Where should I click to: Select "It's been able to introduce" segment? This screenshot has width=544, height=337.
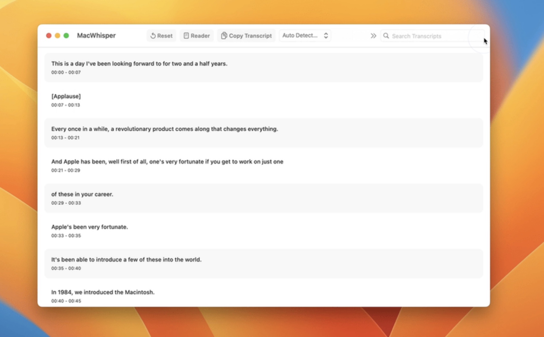264,263
